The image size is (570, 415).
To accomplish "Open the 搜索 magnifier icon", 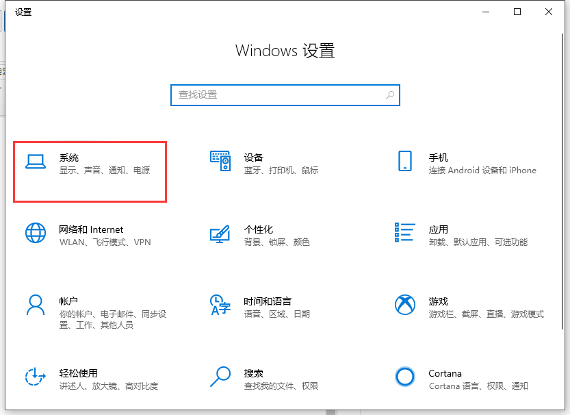I will [220, 377].
